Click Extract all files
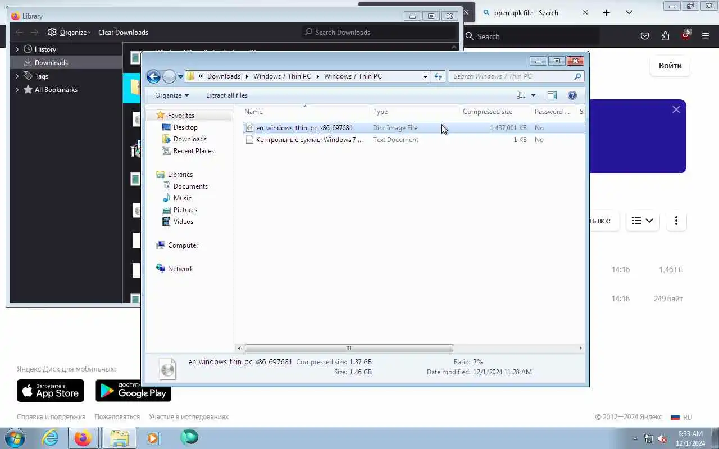719x449 pixels. 227,95
